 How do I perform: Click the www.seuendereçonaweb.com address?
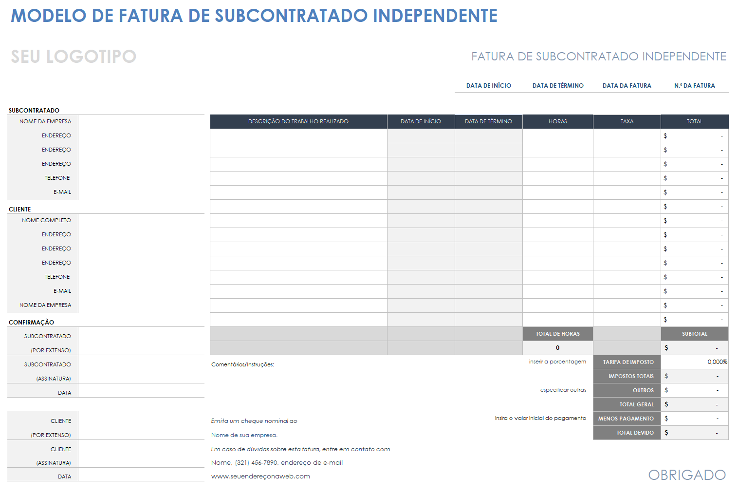(260, 477)
